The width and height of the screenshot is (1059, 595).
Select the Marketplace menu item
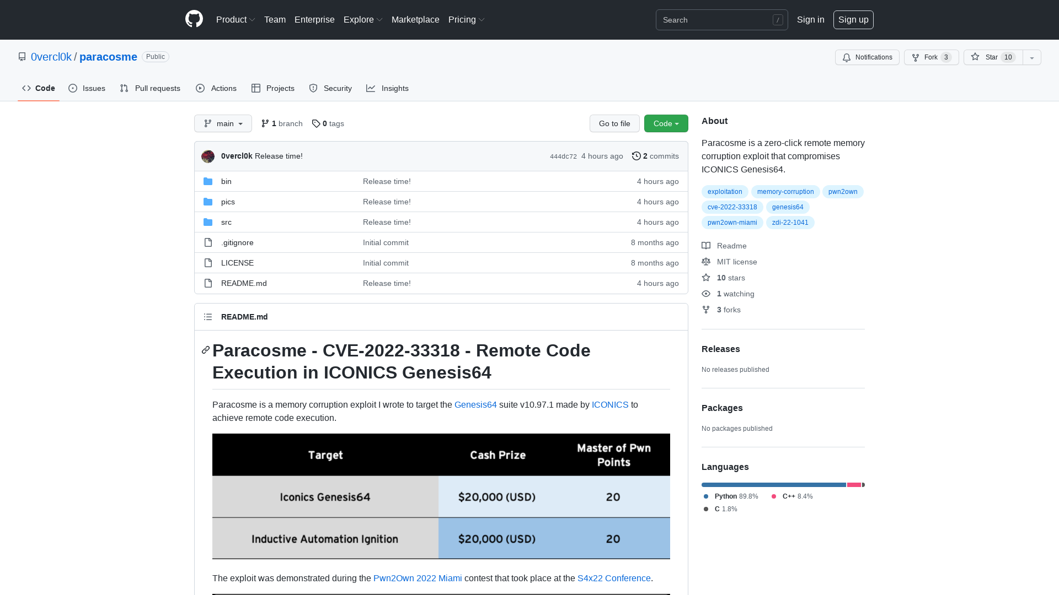[x=415, y=19]
